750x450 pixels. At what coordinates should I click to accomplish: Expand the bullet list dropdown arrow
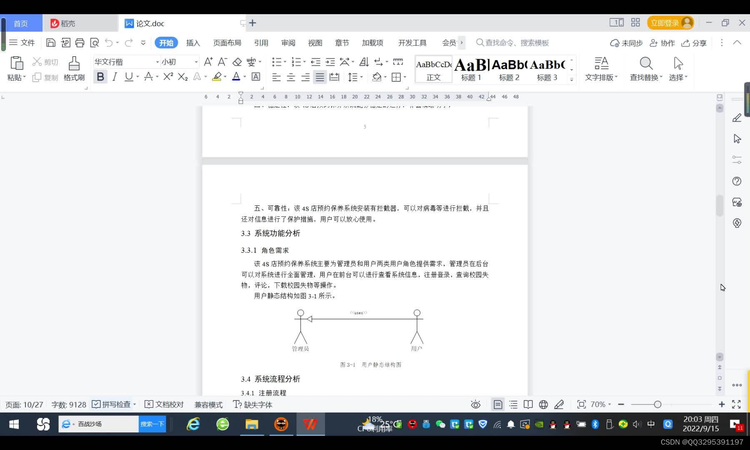[x=285, y=62]
